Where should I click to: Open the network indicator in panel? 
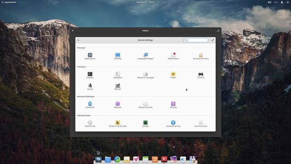click(x=276, y=2)
